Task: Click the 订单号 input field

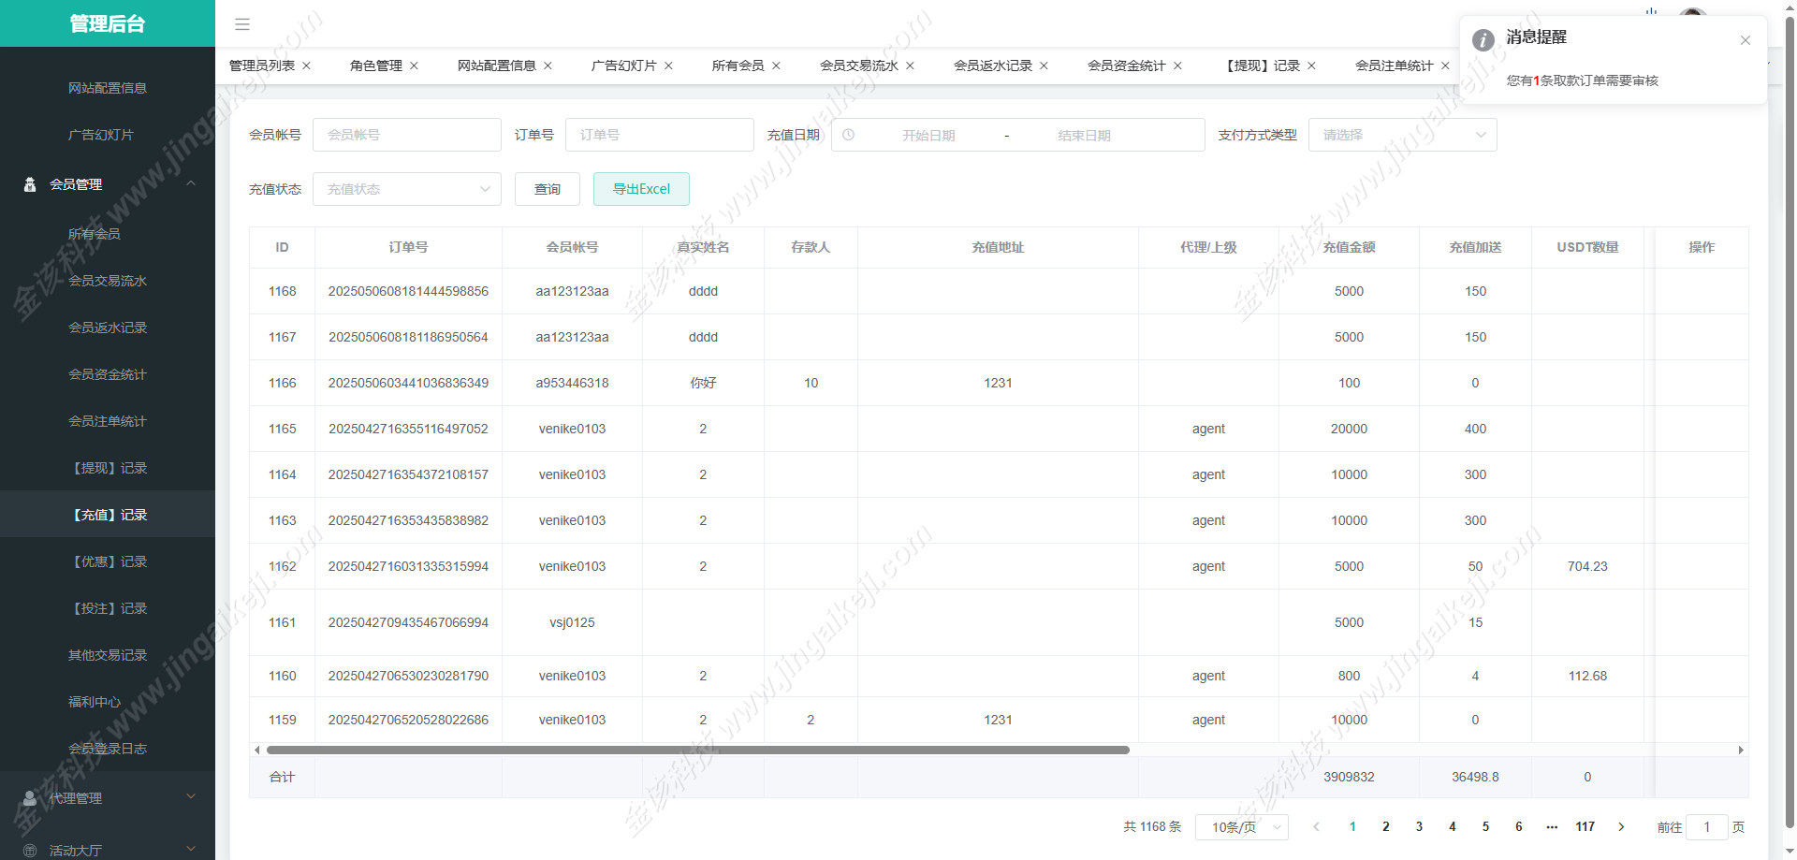Action: (660, 135)
